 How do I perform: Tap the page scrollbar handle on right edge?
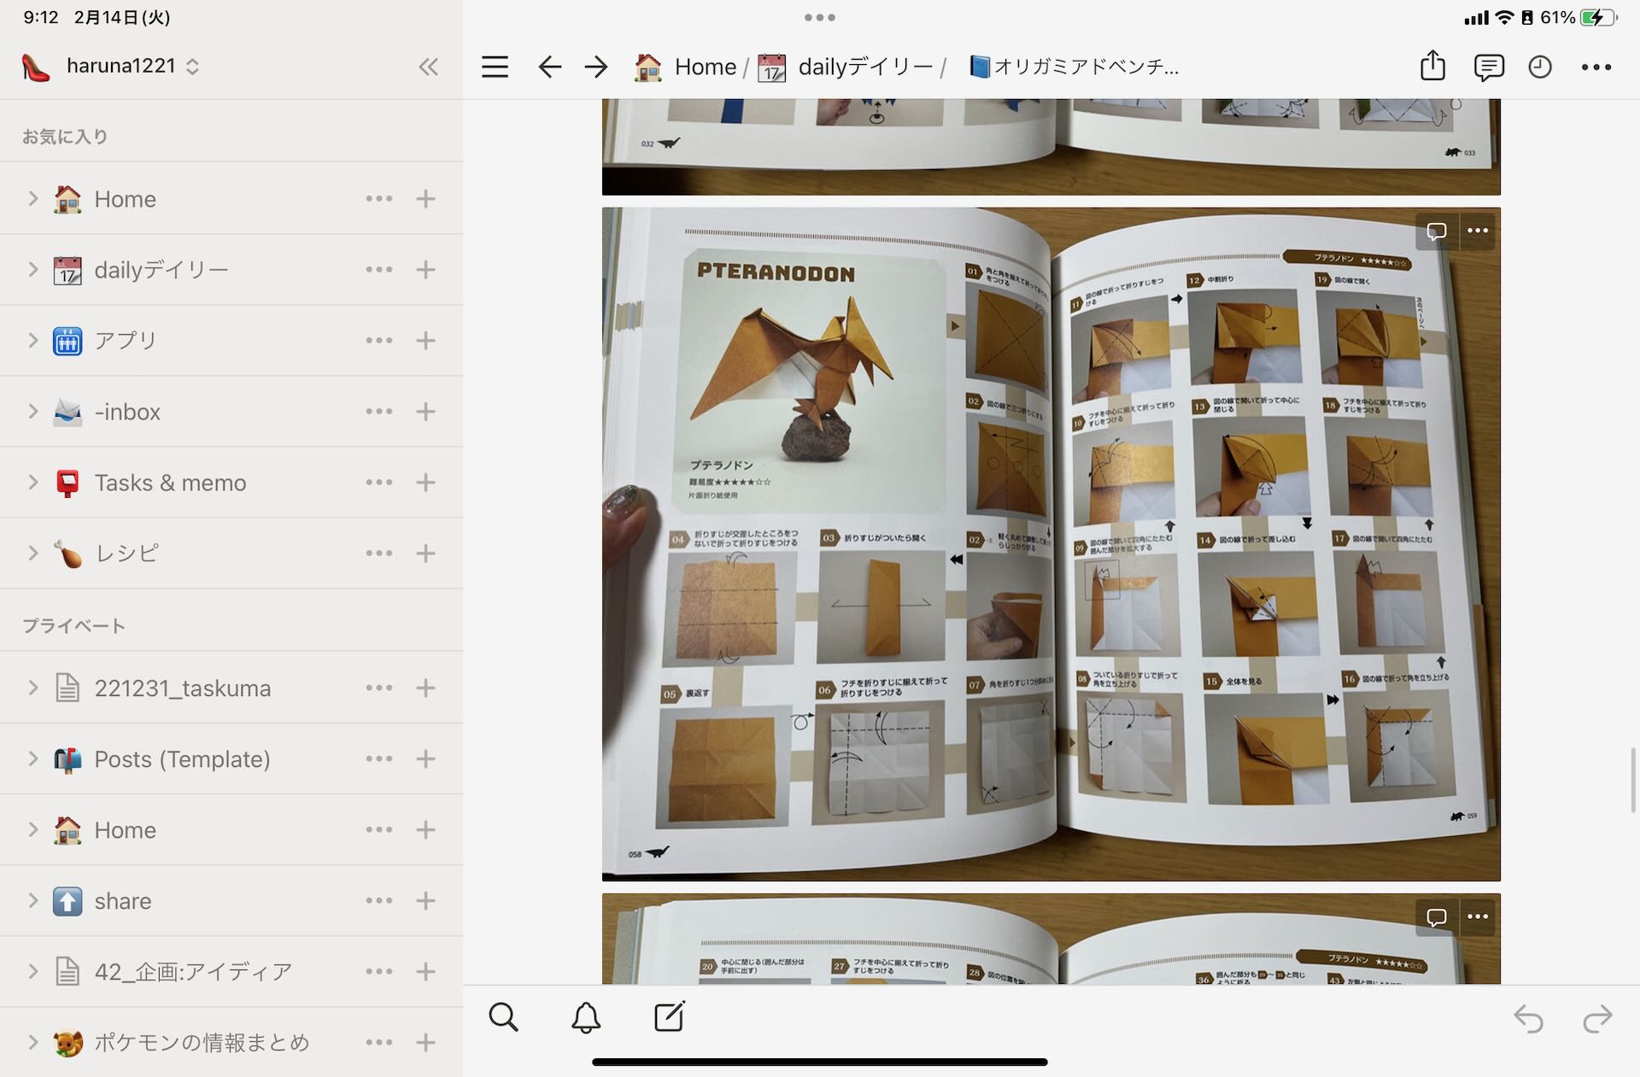[1633, 780]
